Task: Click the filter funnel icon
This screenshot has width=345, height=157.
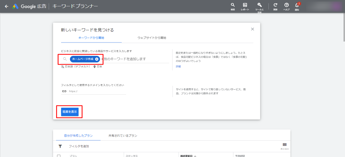Action: 60,146
